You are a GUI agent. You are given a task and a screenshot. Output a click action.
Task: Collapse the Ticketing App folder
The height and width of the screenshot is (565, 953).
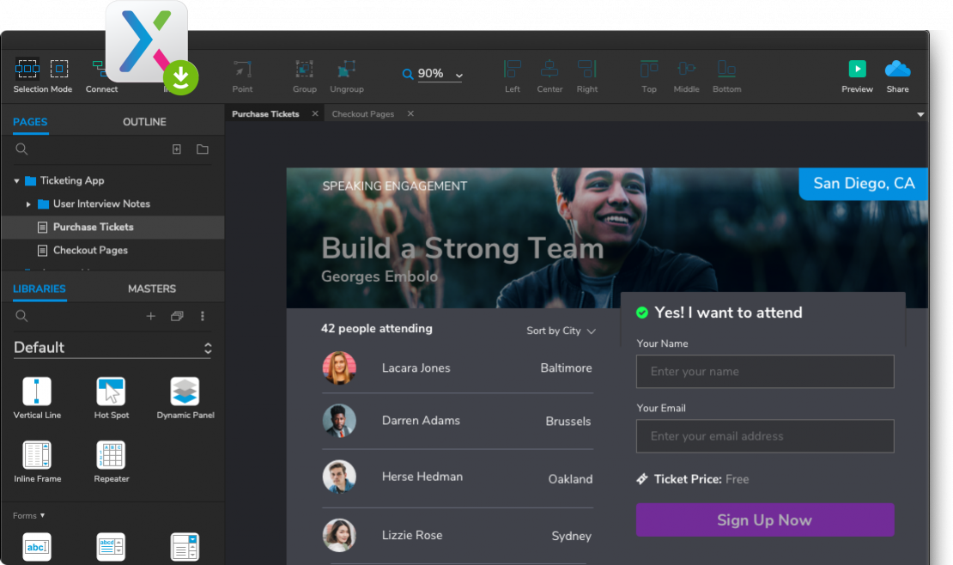tap(16, 181)
